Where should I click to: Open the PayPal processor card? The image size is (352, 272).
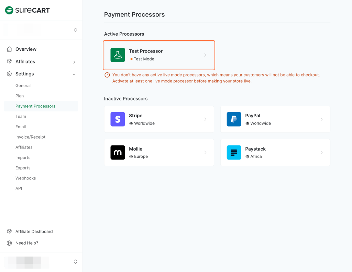click(x=275, y=119)
